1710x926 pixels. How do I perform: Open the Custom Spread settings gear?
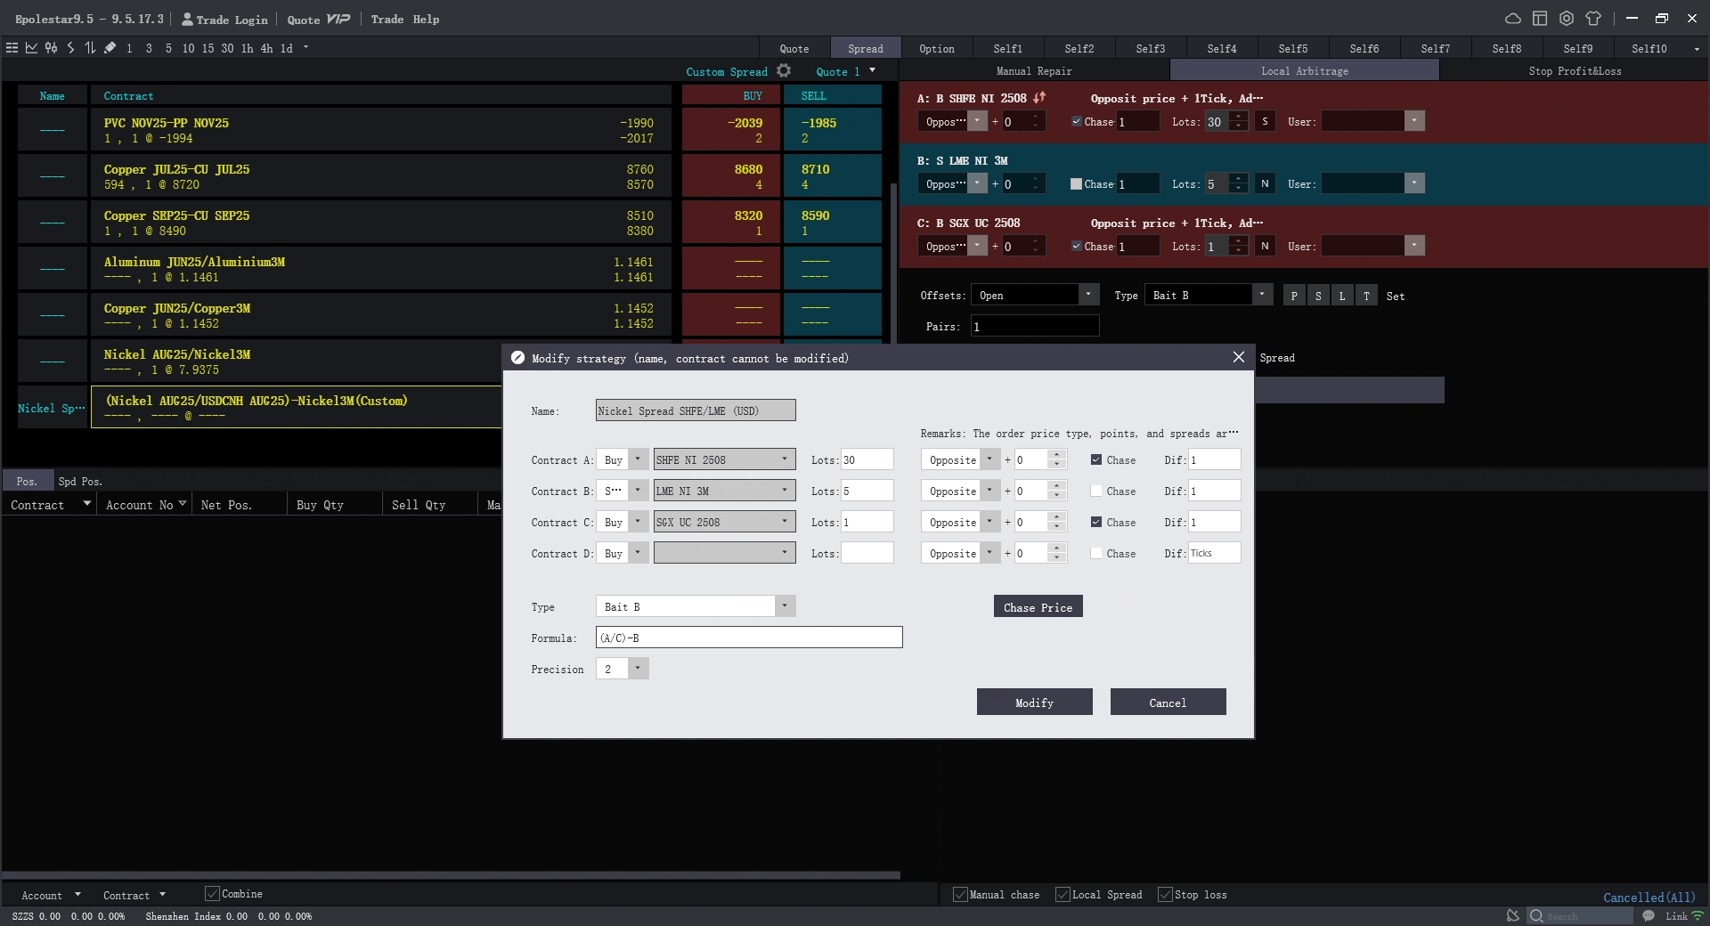point(784,70)
